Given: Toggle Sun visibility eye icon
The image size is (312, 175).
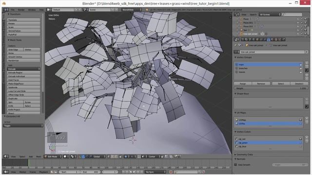Looking at the screenshot, I should [x=298, y=30].
